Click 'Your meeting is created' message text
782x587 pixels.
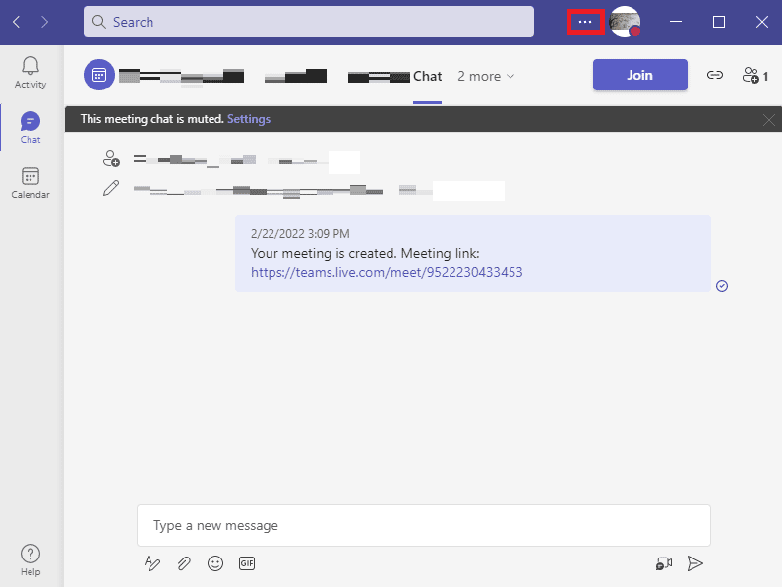(x=324, y=254)
